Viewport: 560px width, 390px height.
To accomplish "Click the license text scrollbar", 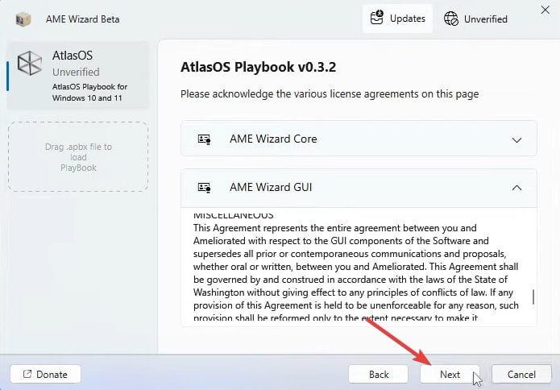I will 533,297.
